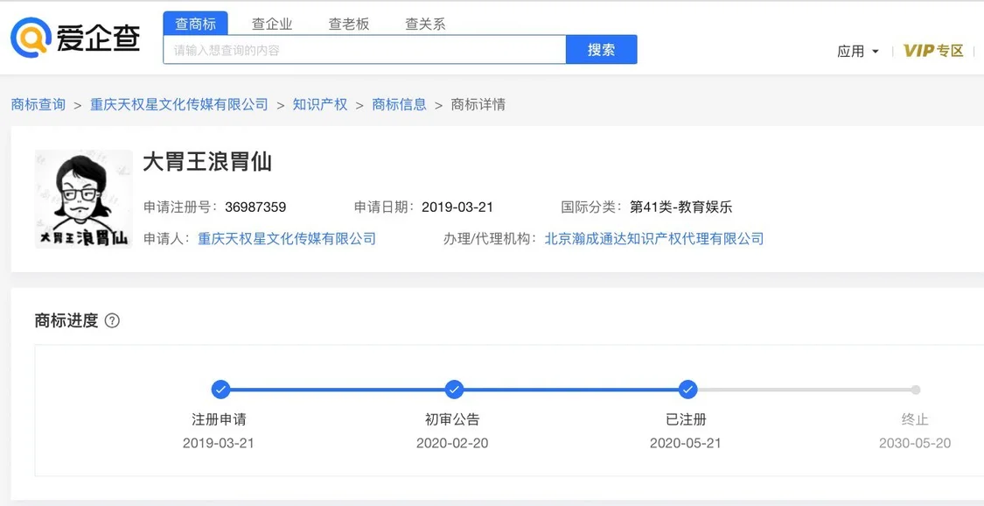The image size is (984, 506).
Task: Go to 知识产权 breadcrumb
Action: pyautogui.click(x=320, y=104)
